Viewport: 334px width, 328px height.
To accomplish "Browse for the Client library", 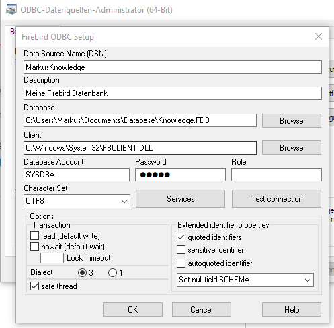I will pyautogui.click(x=292, y=148).
